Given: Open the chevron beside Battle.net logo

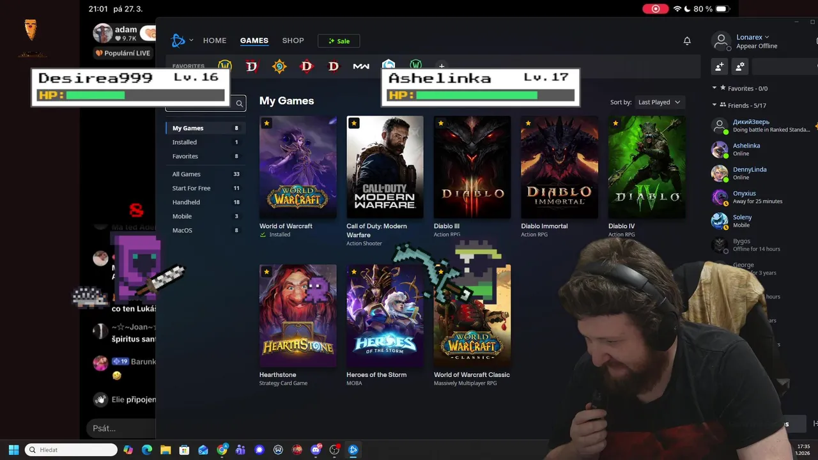Looking at the screenshot, I should (x=191, y=40).
